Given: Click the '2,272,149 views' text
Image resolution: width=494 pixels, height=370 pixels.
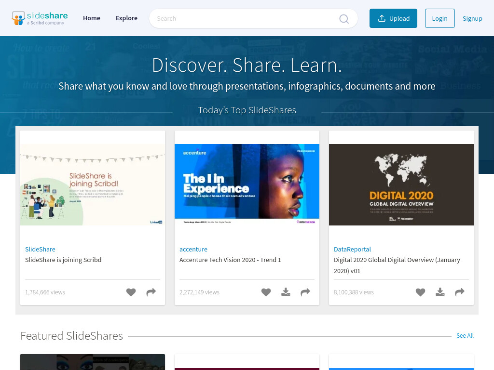Looking at the screenshot, I should 199,292.
